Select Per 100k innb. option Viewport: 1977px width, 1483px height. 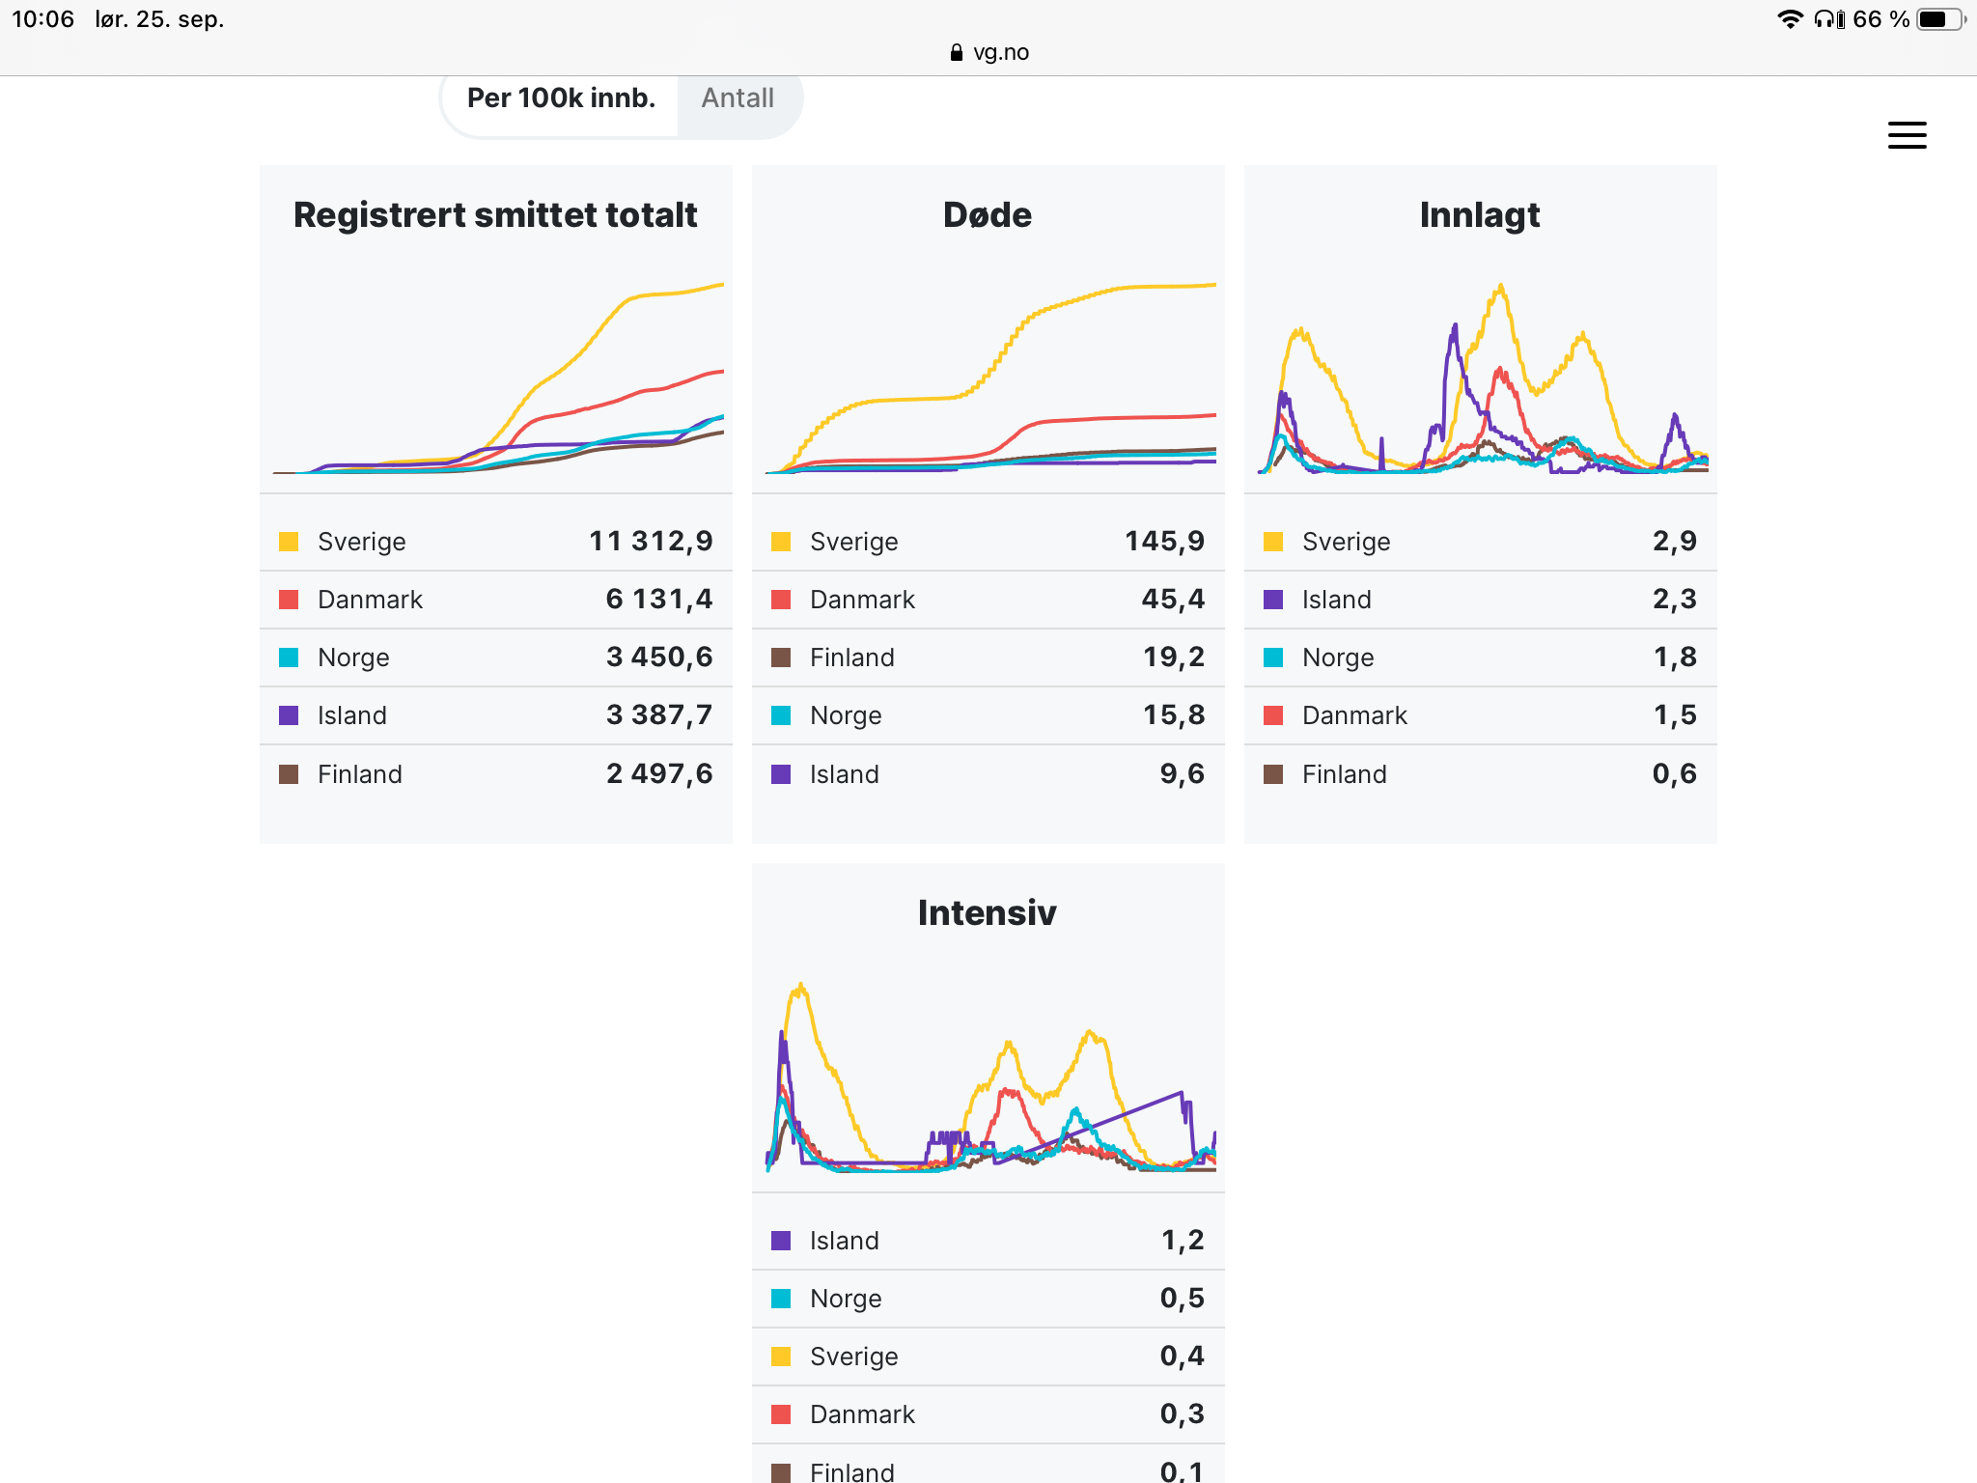click(x=561, y=98)
